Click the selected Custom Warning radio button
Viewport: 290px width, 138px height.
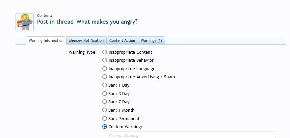click(105, 127)
